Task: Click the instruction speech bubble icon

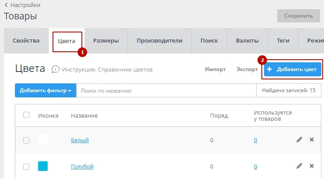Action: [56, 69]
